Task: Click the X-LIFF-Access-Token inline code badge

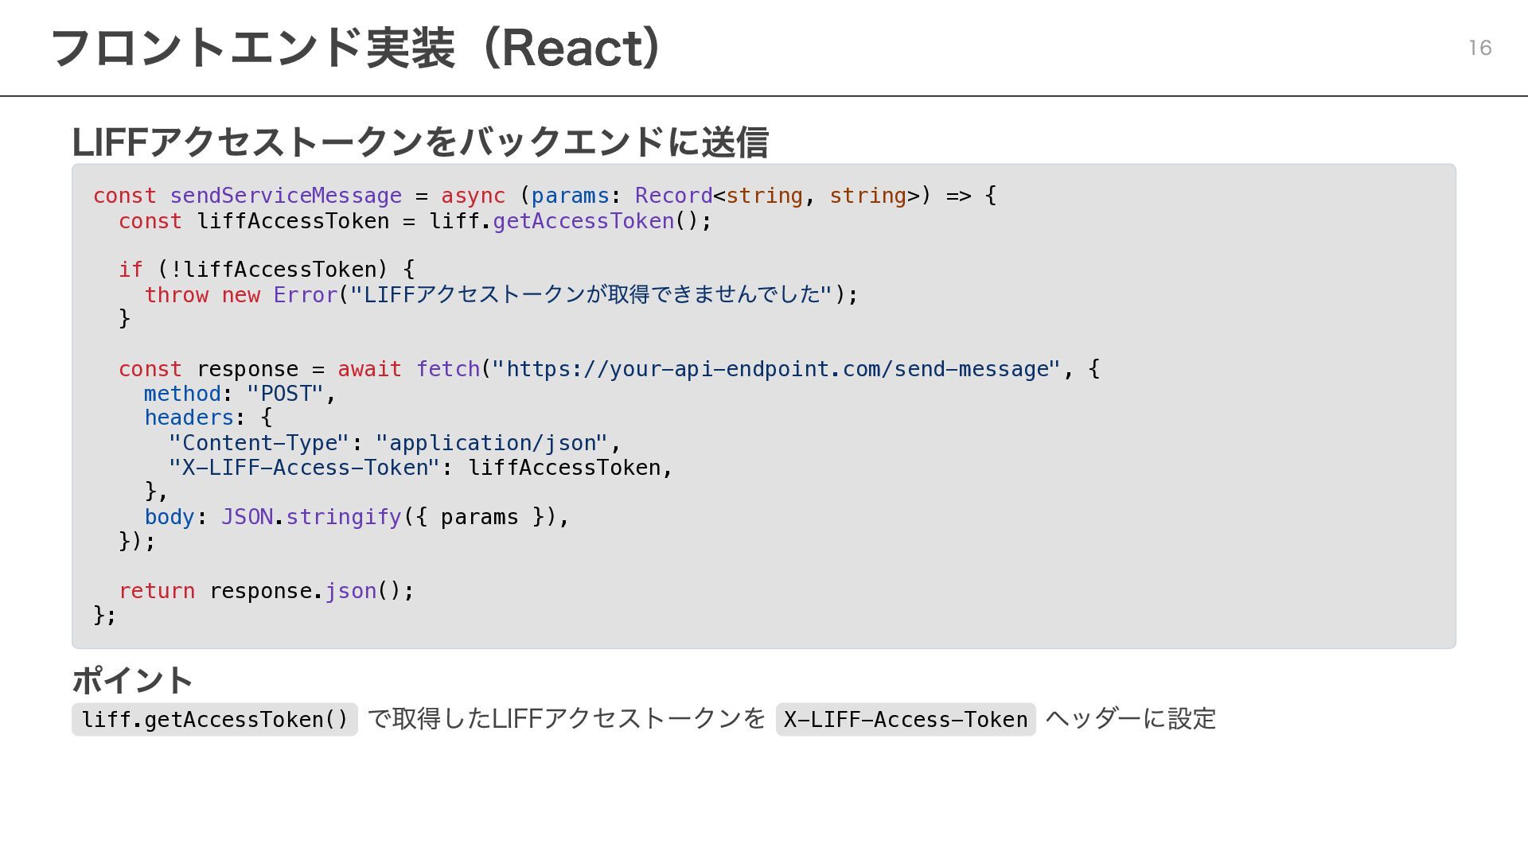Action: click(x=905, y=720)
